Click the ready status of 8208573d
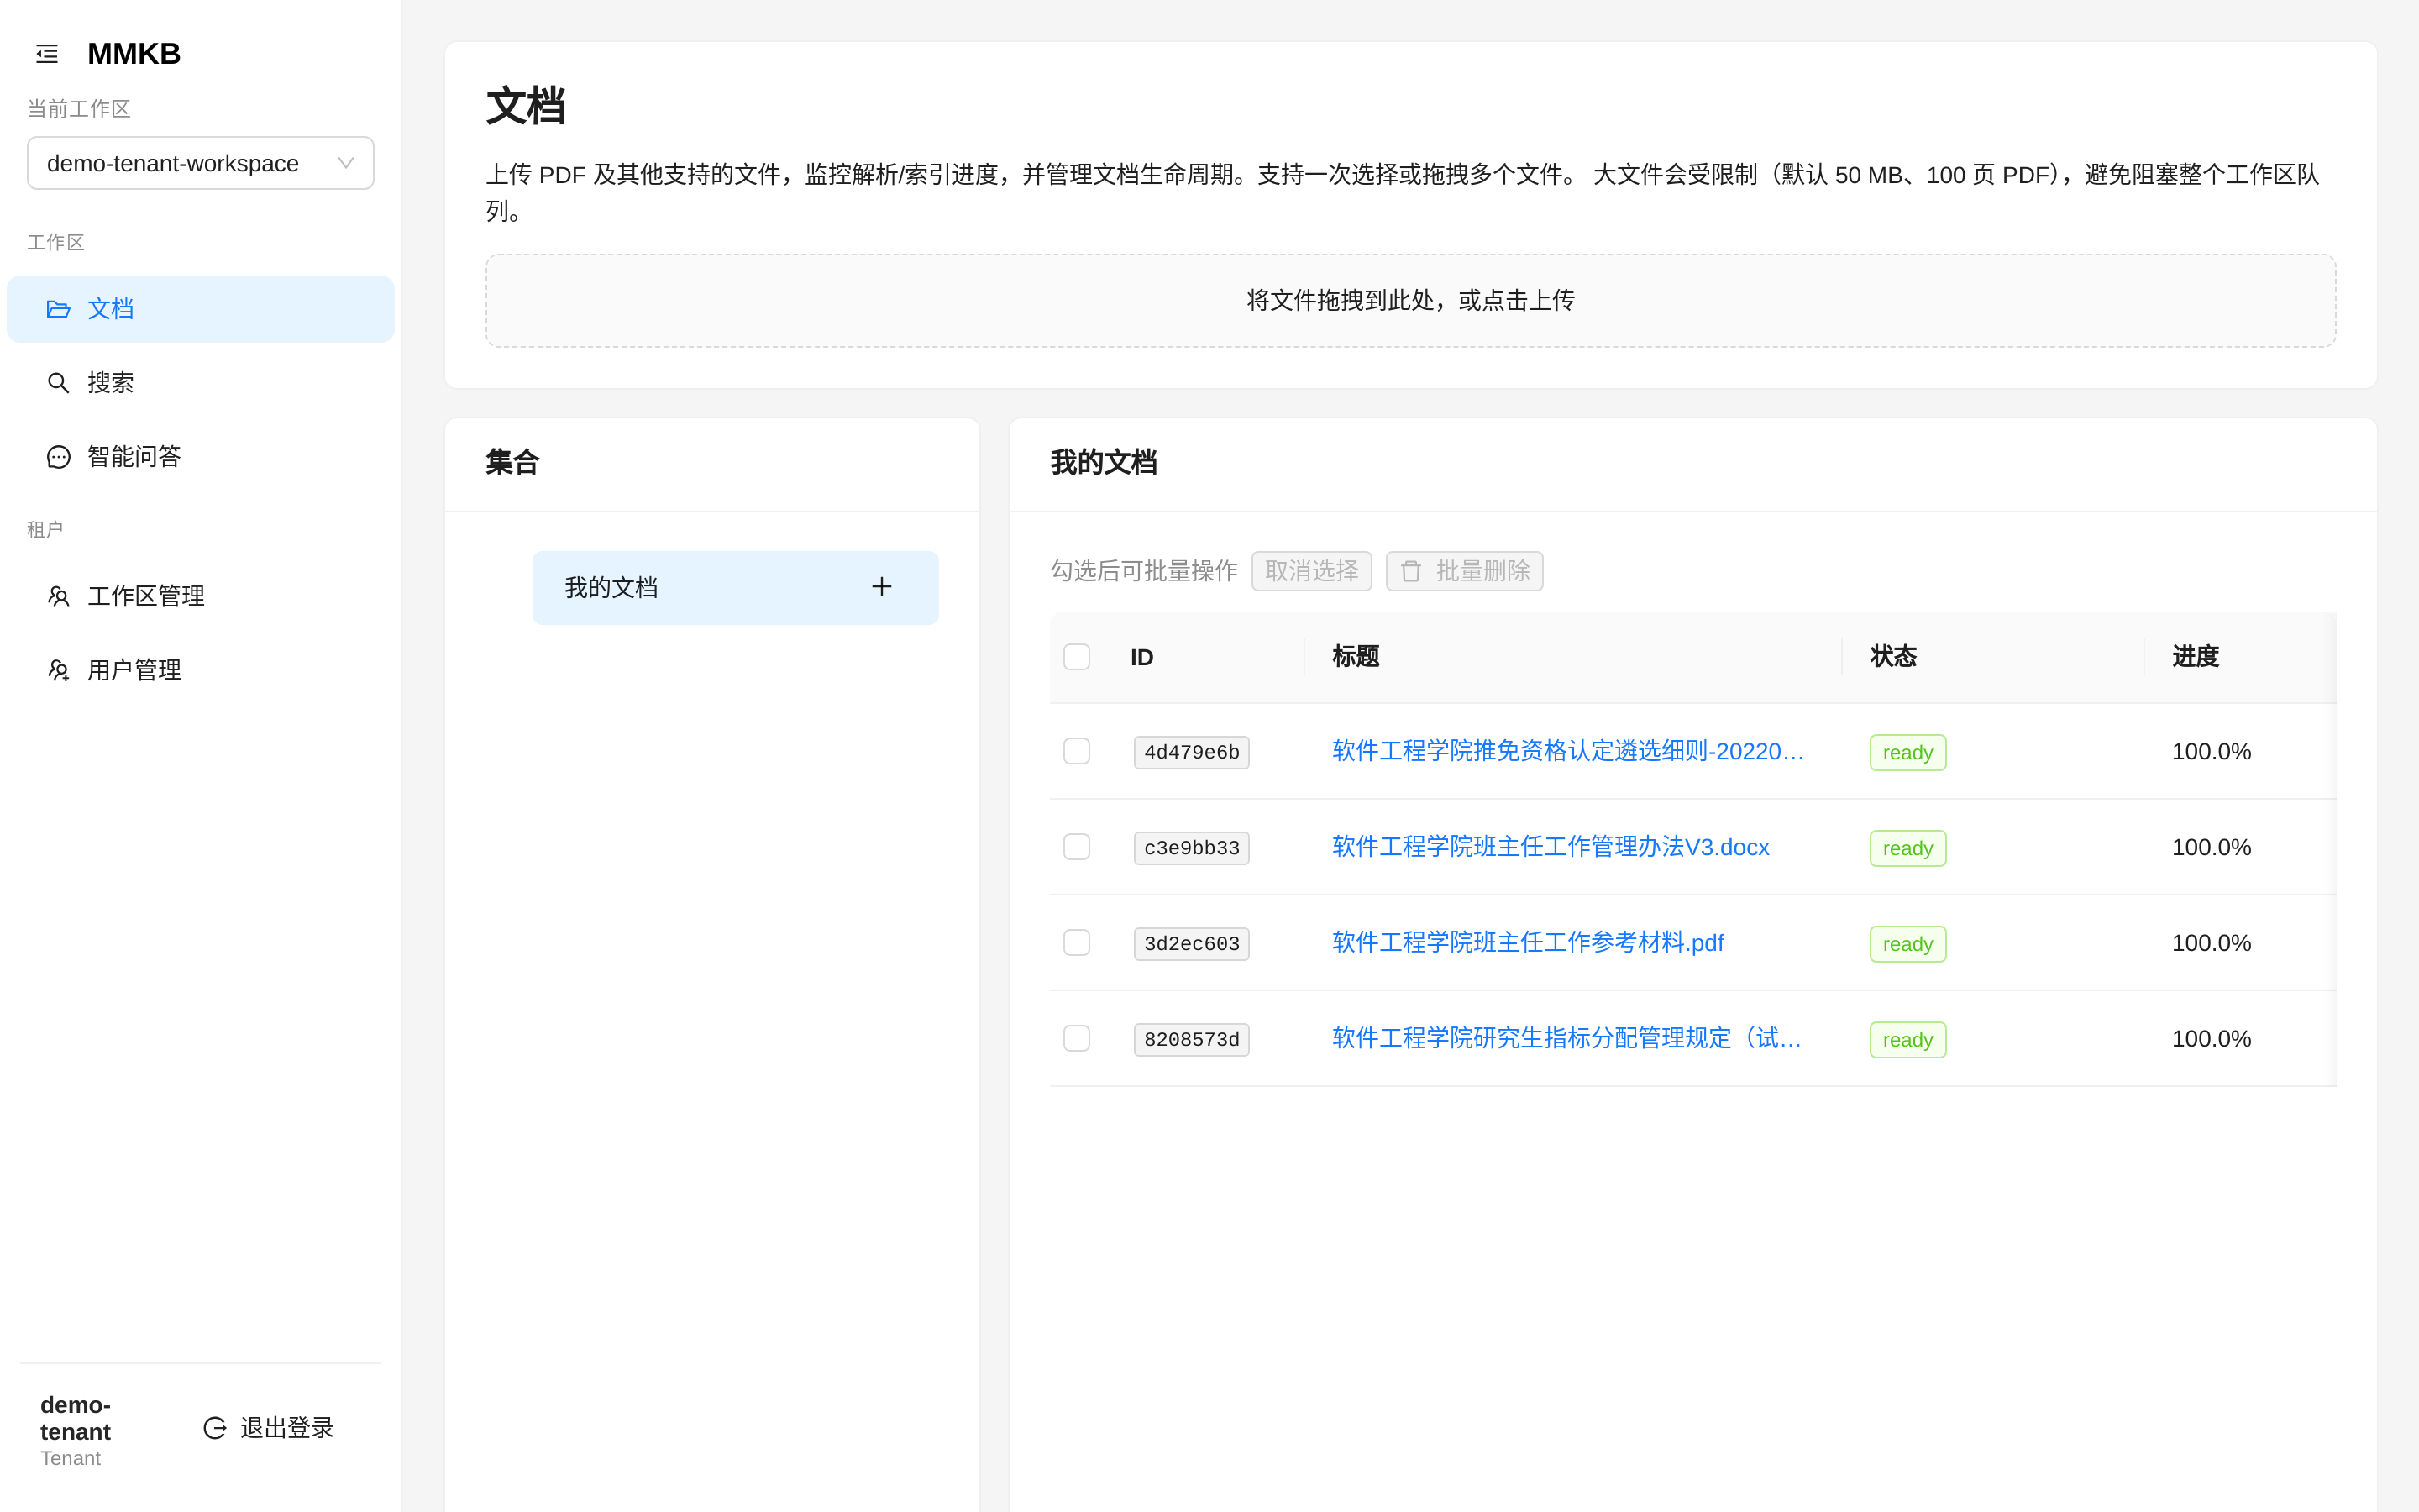2419x1512 pixels. [x=1907, y=1040]
